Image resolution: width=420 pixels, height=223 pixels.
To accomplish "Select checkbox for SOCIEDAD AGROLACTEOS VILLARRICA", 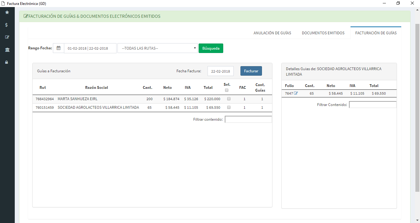I will click(x=228, y=108).
